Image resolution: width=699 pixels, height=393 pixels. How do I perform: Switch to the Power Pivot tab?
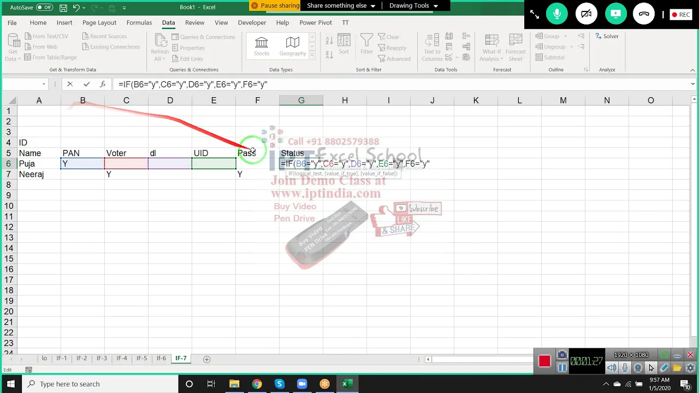(316, 22)
